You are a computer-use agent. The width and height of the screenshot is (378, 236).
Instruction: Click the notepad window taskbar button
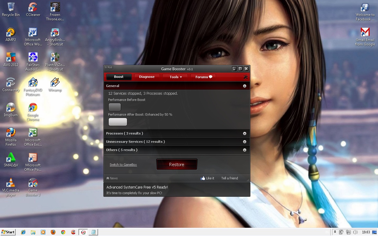[93, 232]
